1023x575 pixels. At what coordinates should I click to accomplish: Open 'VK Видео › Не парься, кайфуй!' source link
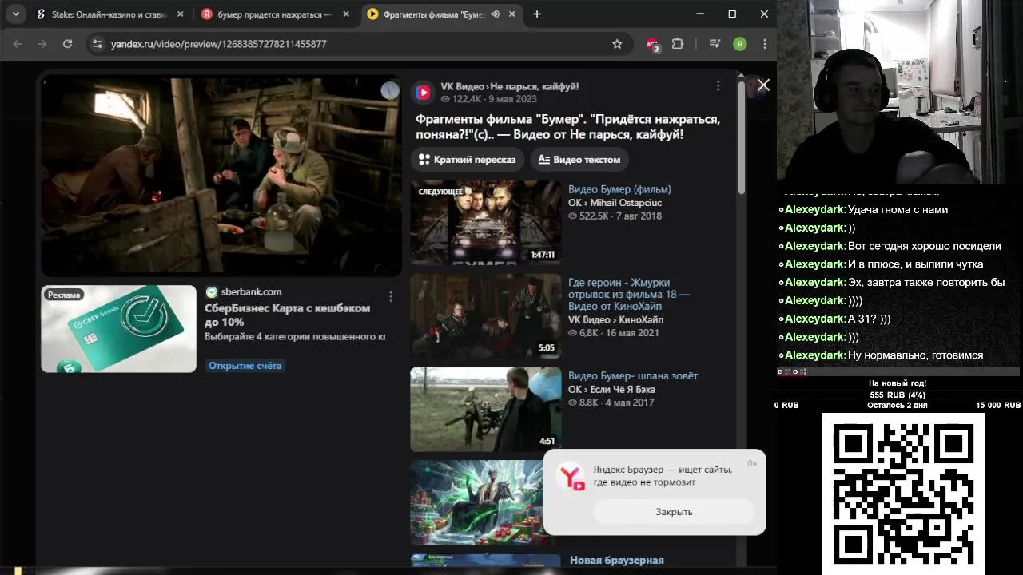[509, 86]
